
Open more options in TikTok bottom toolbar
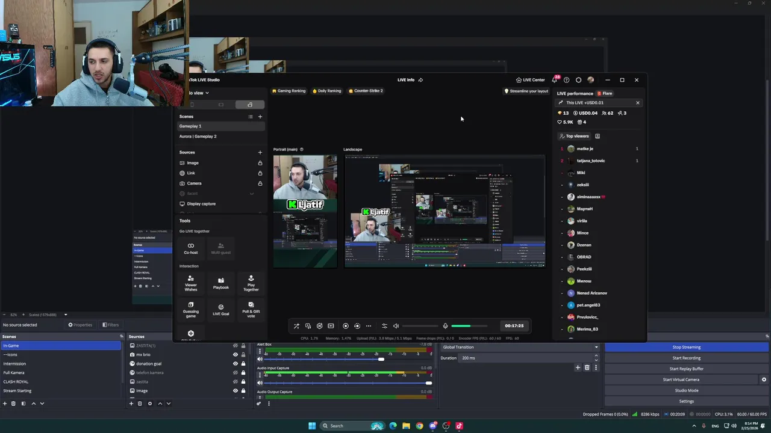point(369,326)
